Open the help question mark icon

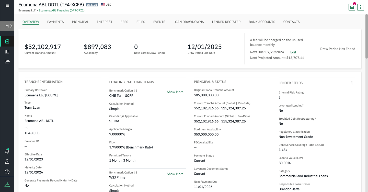pyautogui.click(x=7, y=172)
